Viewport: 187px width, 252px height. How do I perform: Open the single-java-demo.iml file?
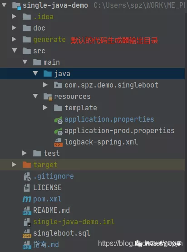[74, 222]
